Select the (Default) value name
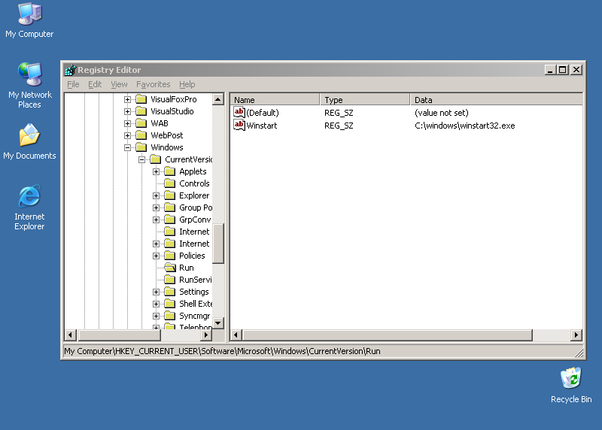Image resolution: width=602 pixels, height=430 pixels. pos(263,113)
